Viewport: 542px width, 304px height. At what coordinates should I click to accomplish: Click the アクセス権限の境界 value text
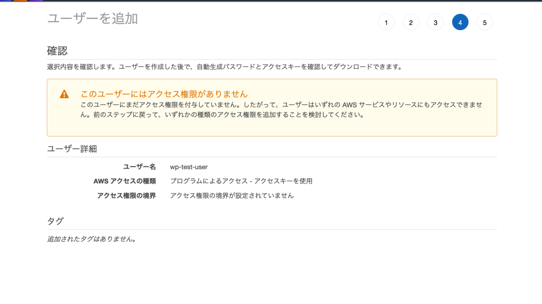pos(232,196)
